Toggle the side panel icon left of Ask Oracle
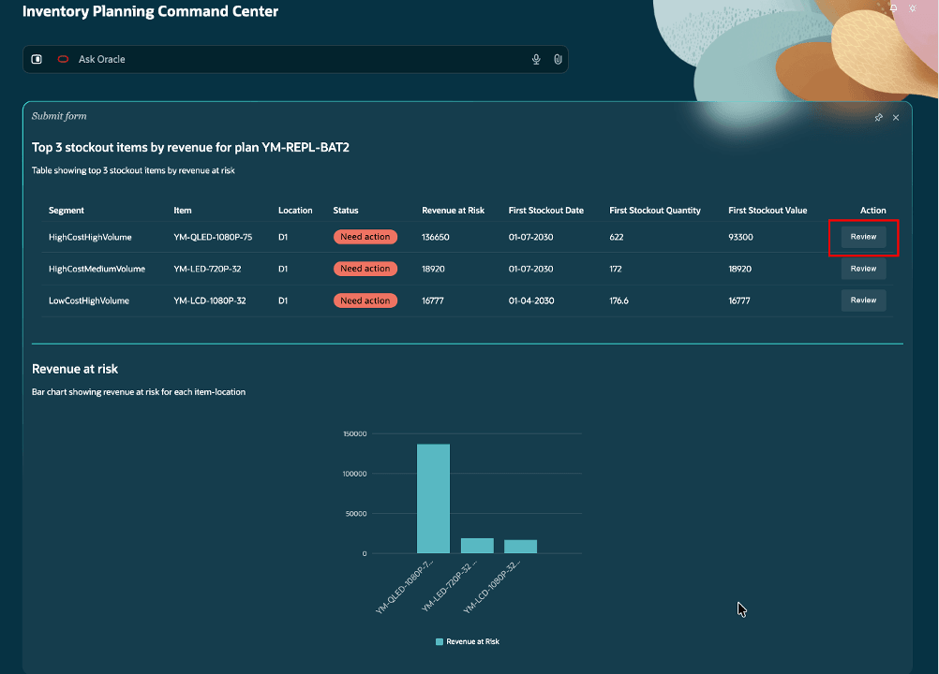Screen dimensions: 939x674 (x=37, y=59)
